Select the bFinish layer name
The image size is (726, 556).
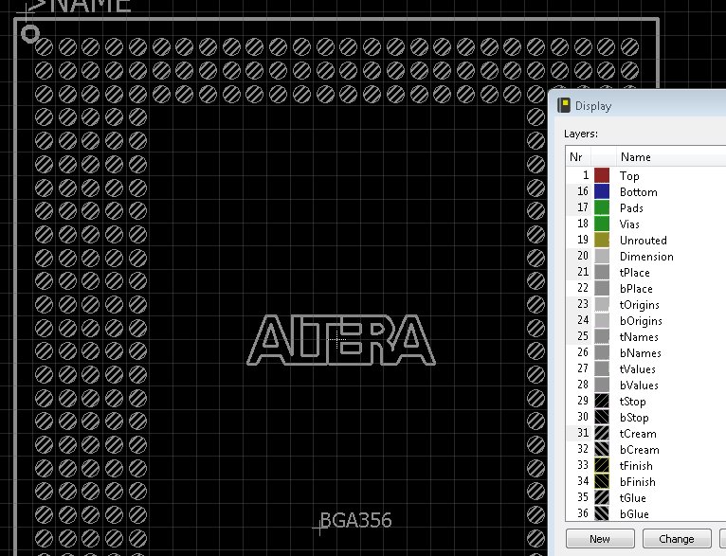(x=638, y=482)
